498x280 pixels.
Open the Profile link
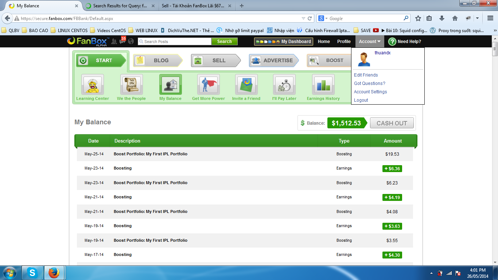coord(344,42)
